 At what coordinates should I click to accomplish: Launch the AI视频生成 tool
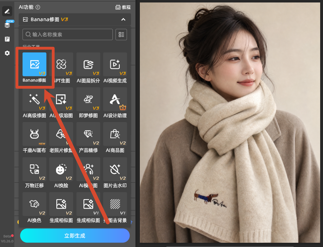[x=115, y=64]
